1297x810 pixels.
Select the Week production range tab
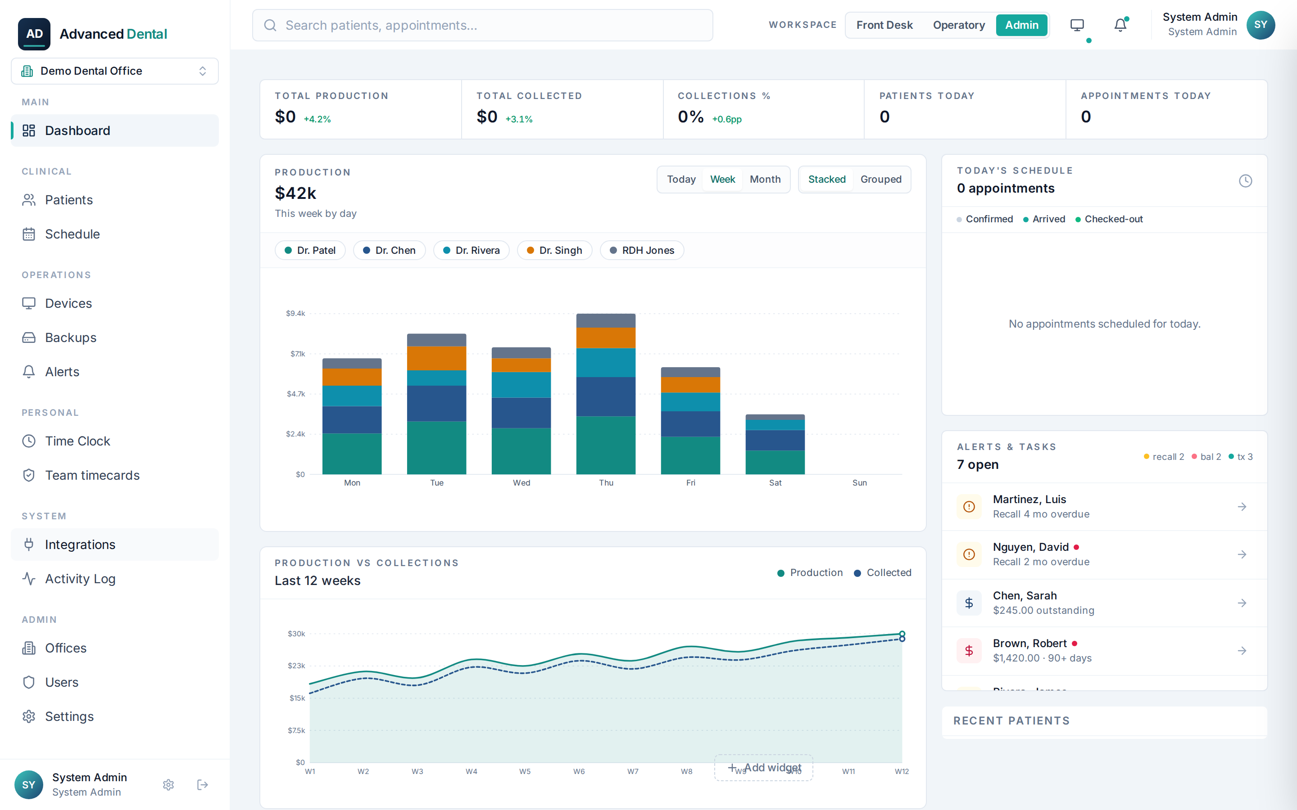click(722, 180)
